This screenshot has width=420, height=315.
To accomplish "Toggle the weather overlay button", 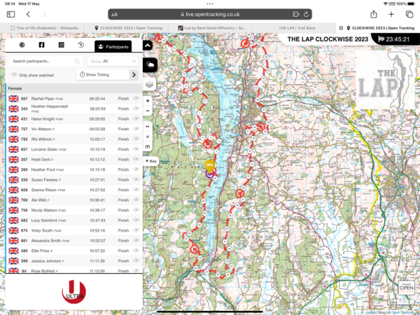I will point(150,64).
